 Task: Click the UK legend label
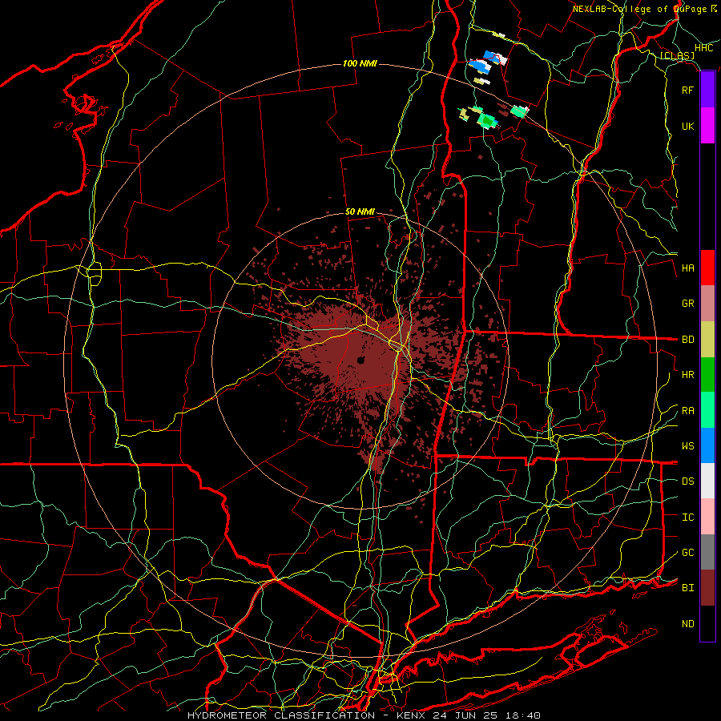(687, 126)
